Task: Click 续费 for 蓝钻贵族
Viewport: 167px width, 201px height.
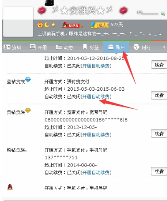Action: (159, 95)
